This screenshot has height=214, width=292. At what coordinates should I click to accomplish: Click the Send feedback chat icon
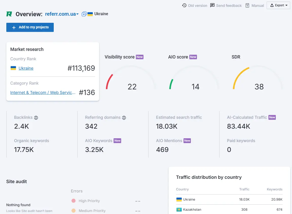pyautogui.click(x=212, y=5)
